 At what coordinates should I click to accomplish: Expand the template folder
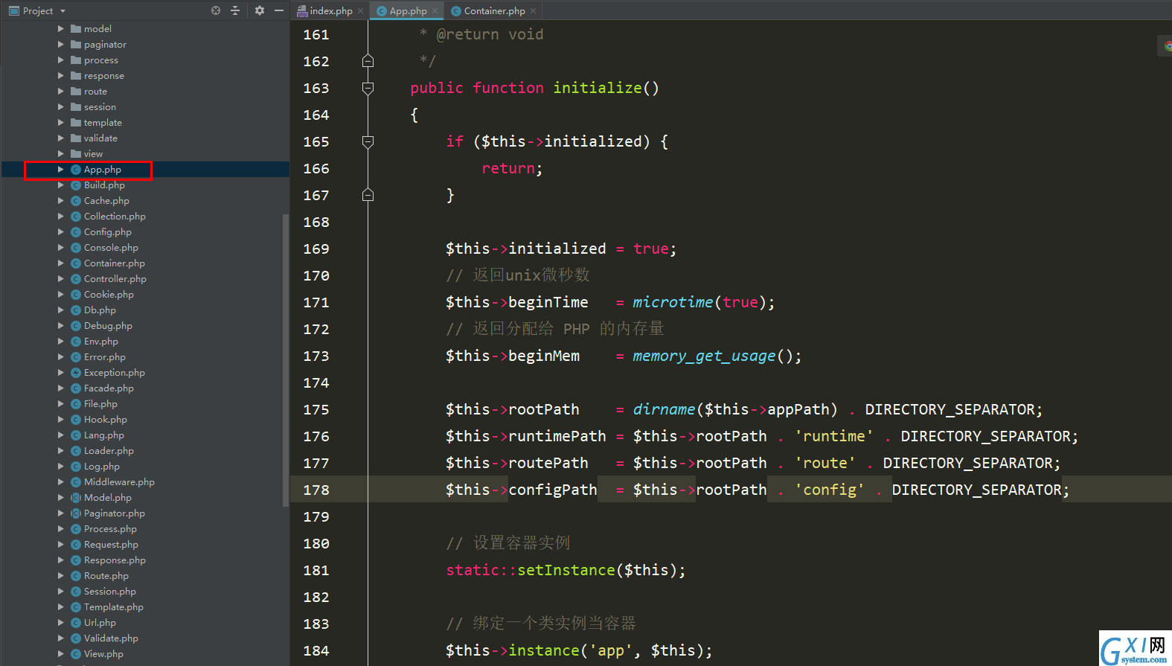[61, 122]
